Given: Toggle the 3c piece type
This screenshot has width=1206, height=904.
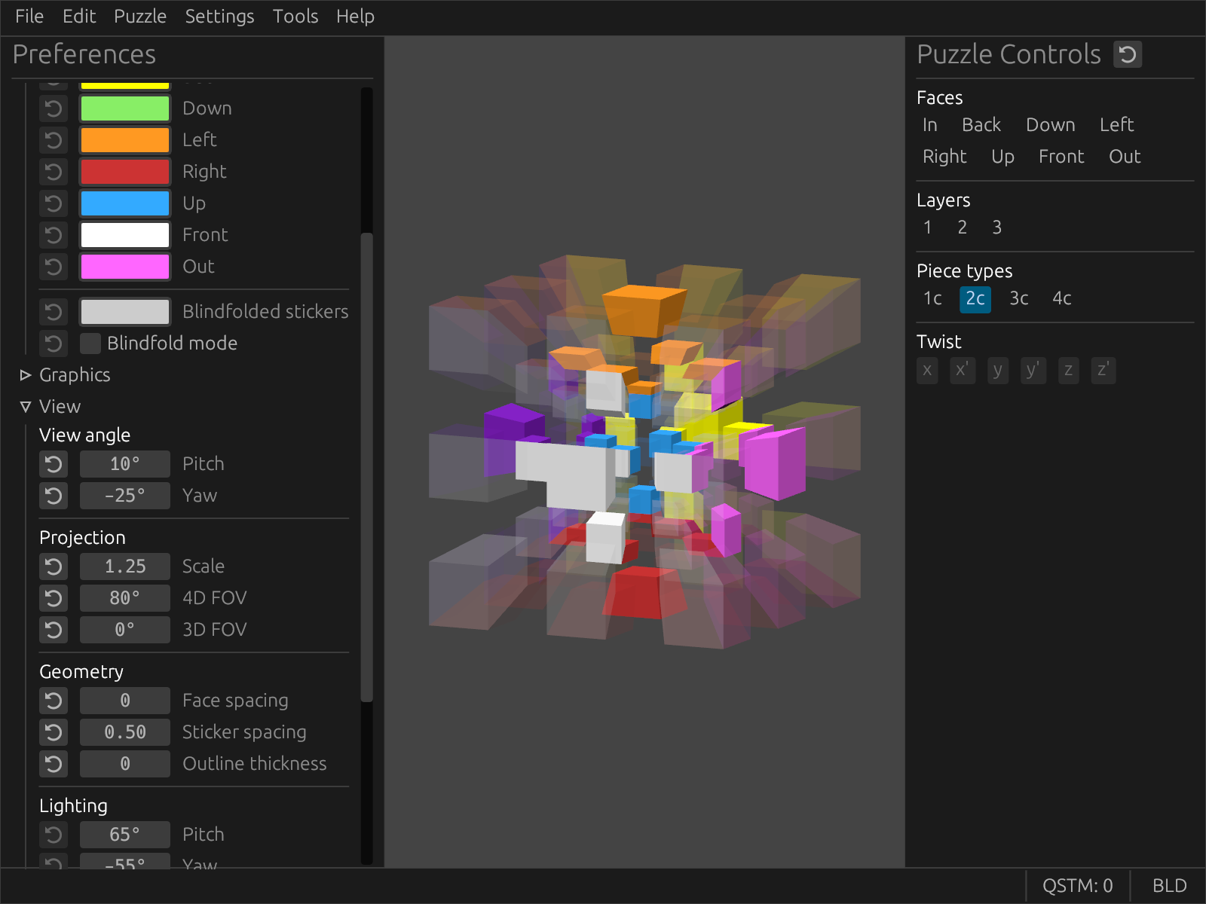Looking at the screenshot, I should click(1018, 299).
